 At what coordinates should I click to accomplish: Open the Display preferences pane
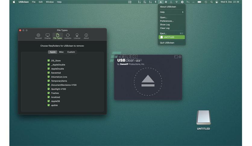coord(48,36)
